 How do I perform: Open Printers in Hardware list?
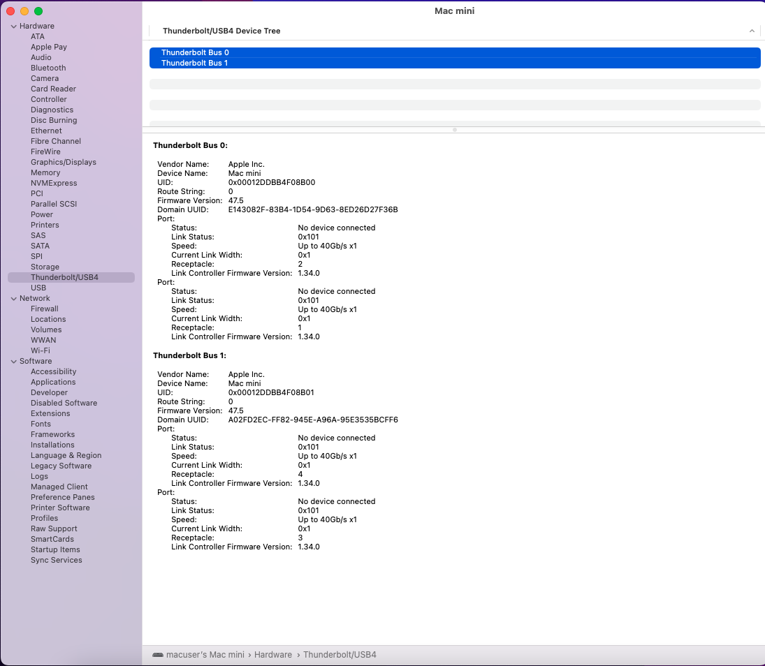[x=45, y=225]
